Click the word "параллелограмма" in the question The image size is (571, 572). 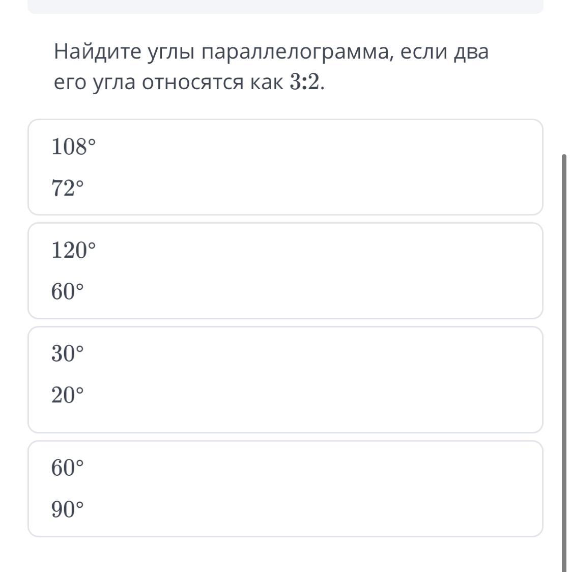tap(296, 52)
